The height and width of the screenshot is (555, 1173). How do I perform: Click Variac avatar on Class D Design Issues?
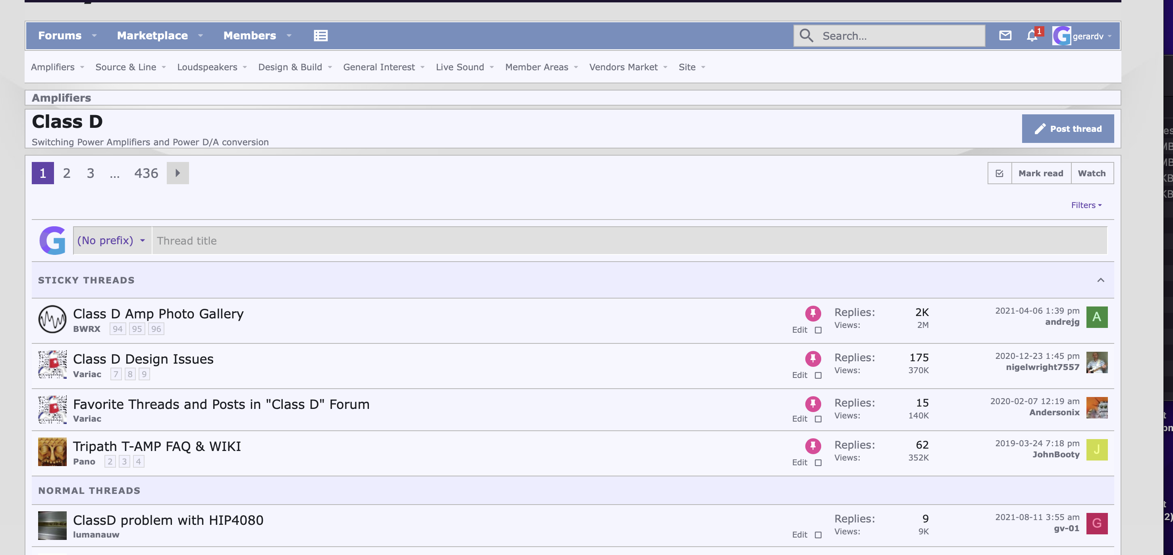52,364
